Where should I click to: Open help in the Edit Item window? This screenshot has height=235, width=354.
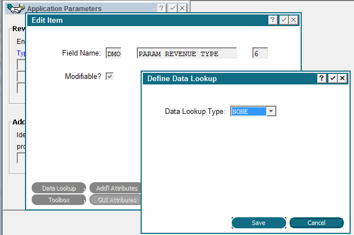(x=273, y=20)
